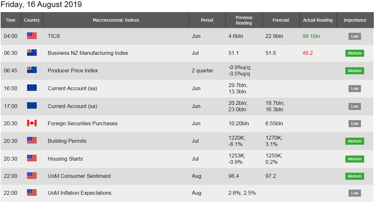Click the US flag beside Building Permits

pos(32,140)
